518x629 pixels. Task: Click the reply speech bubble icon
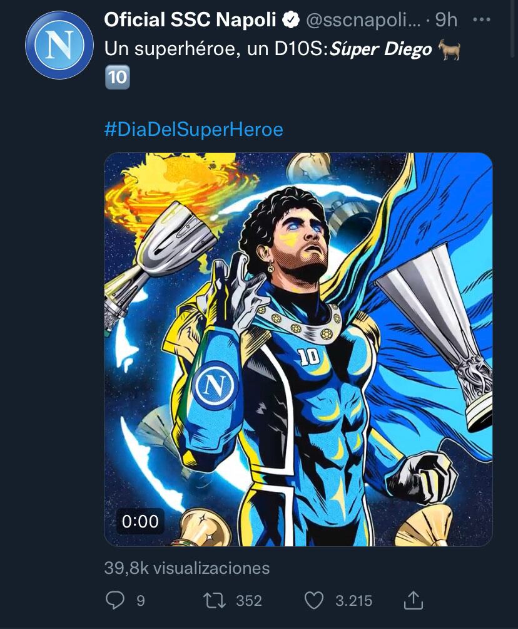(114, 600)
